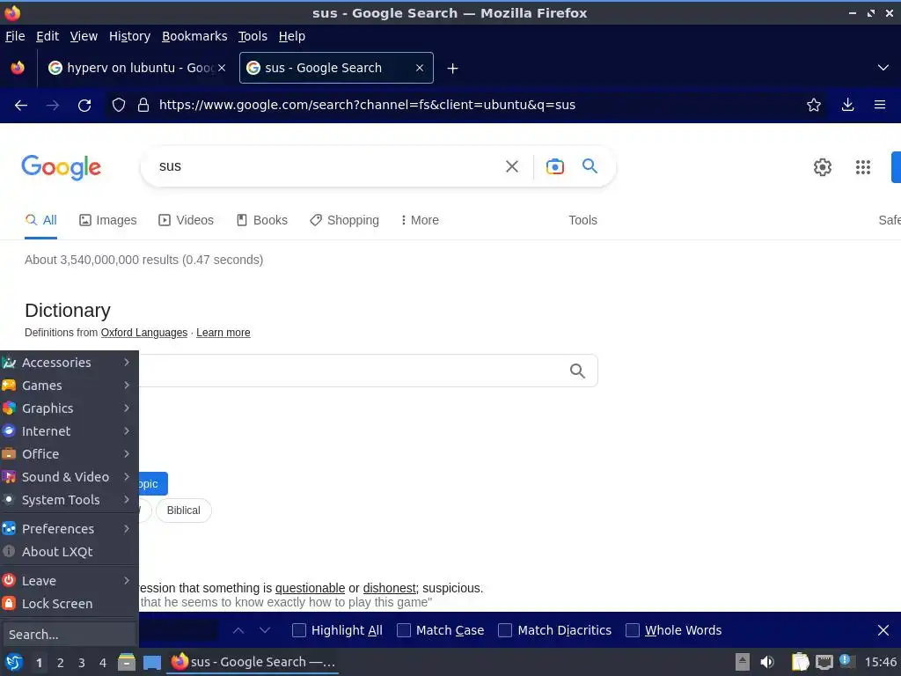Enable Match Diacritics checkbox
The height and width of the screenshot is (676, 901).
[505, 630]
